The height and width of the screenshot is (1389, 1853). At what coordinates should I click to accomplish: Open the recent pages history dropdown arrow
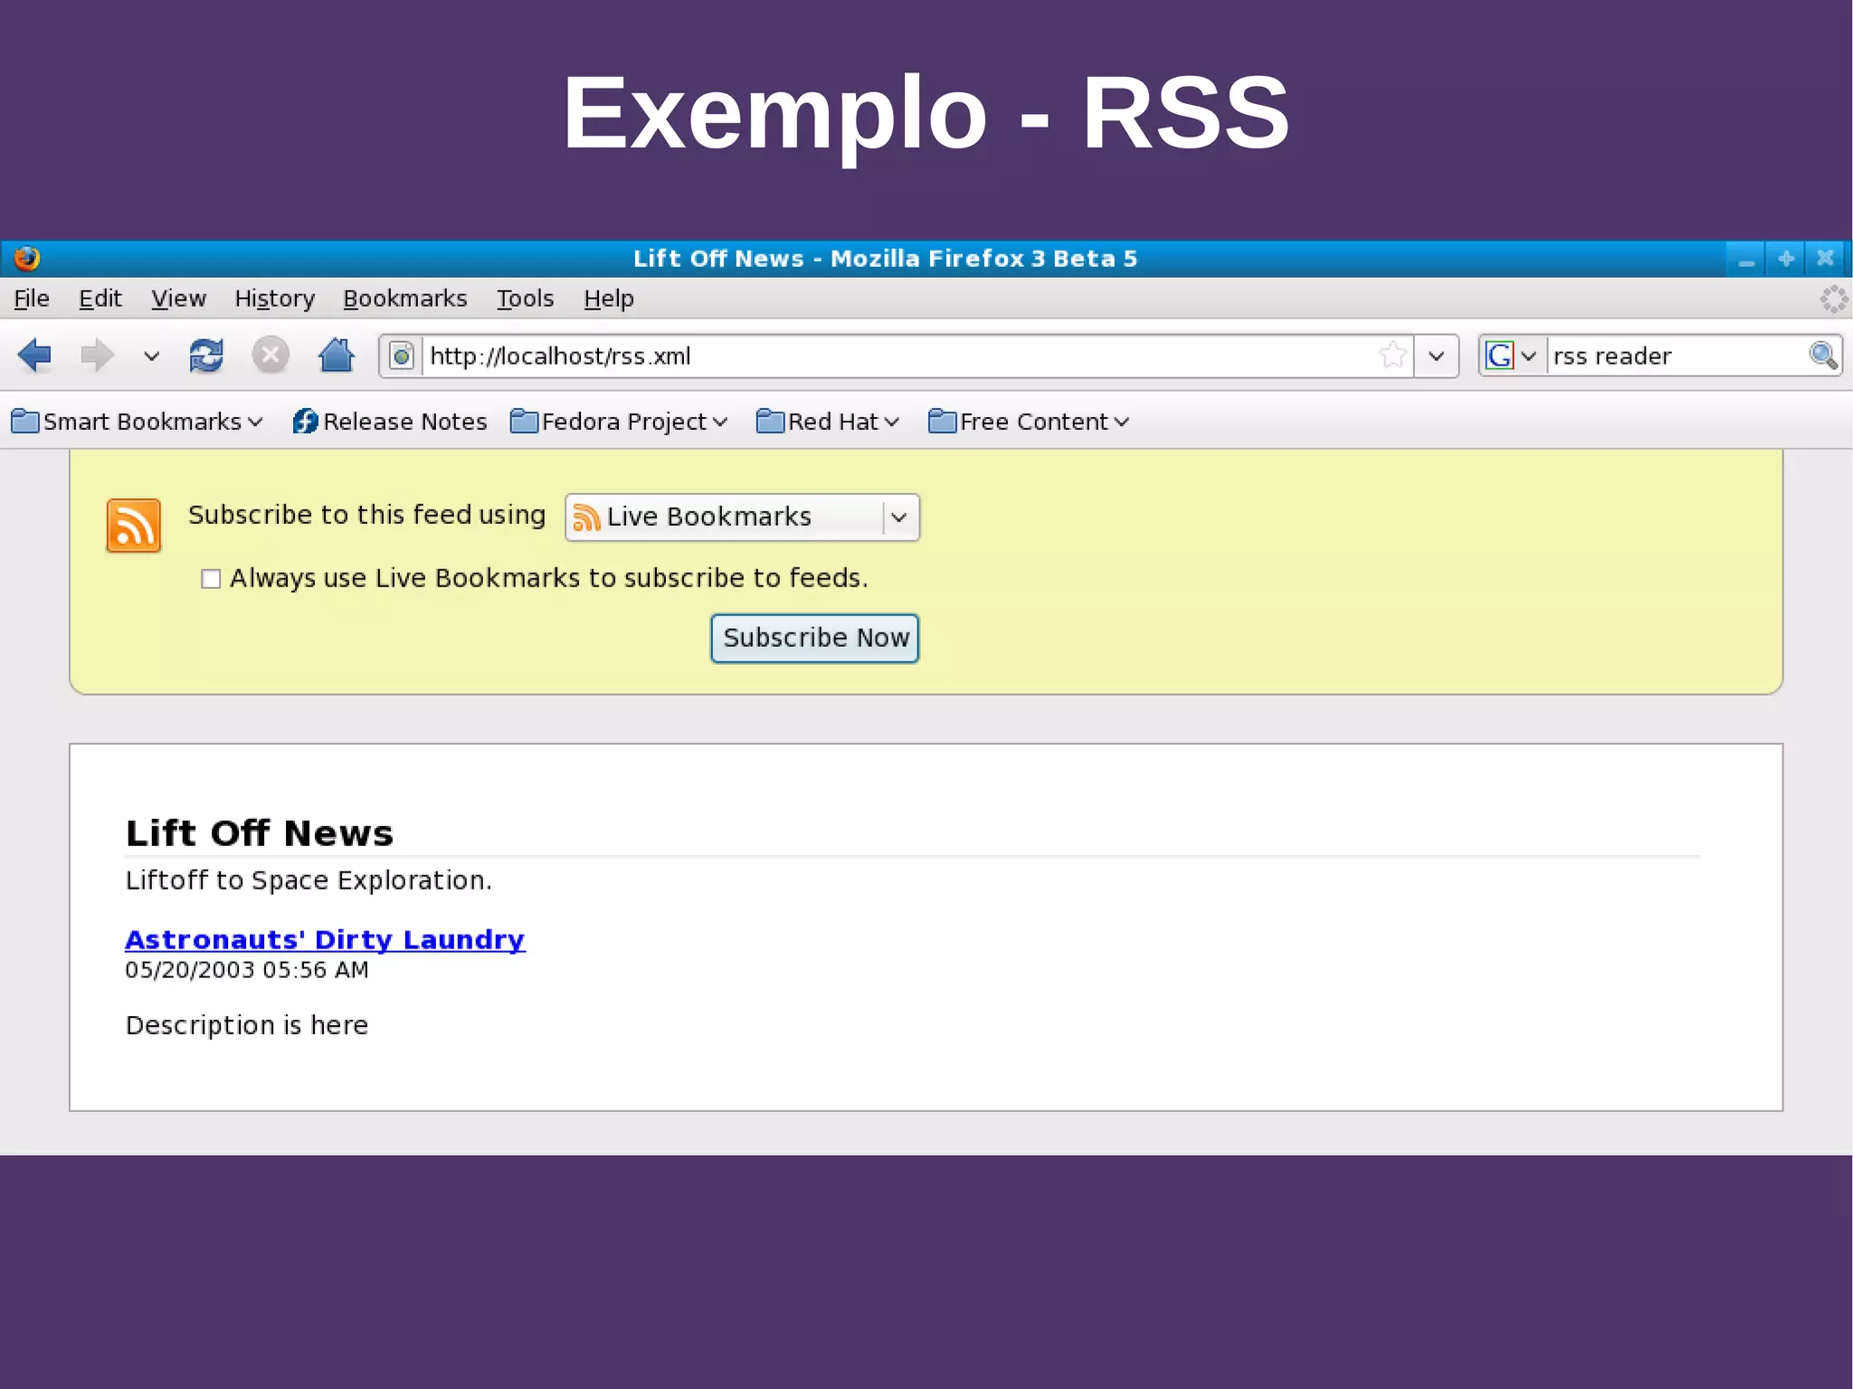[151, 356]
